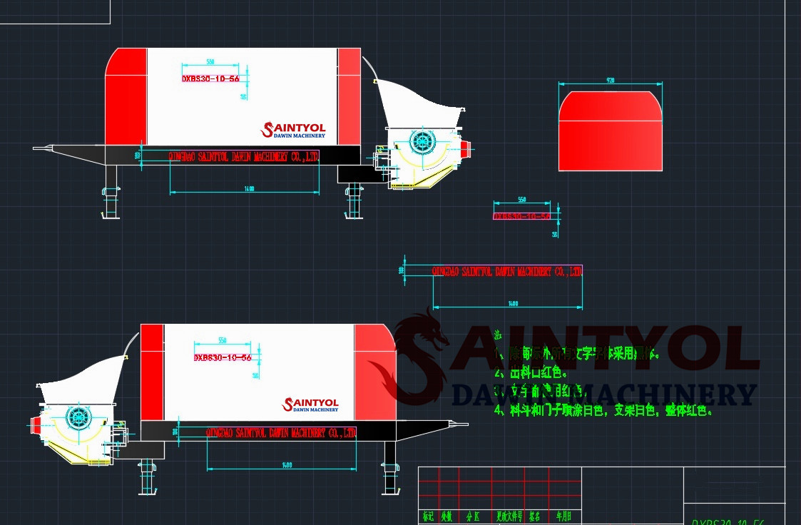Select the 签名 cell in the title block
Screen dimensions: 801x525
coord(535,516)
